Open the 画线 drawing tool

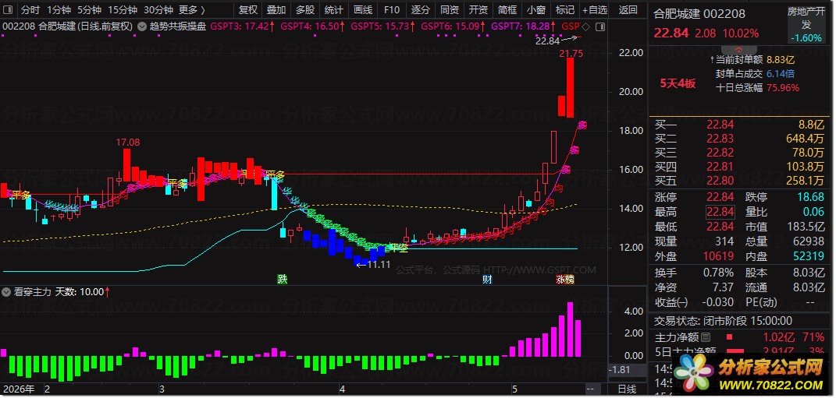pos(362,9)
